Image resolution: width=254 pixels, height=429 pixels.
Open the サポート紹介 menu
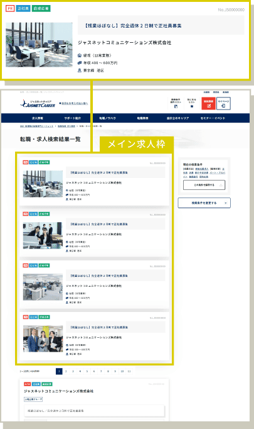click(x=73, y=118)
